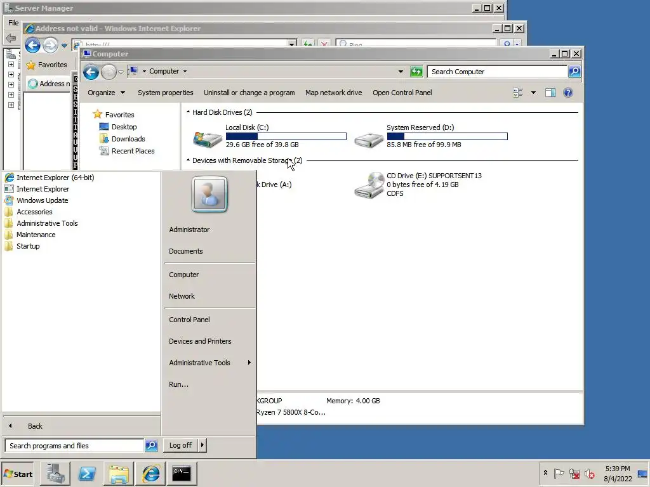Open Command Prompt taskbar icon
650x487 pixels.
pyautogui.click(x=182, y=474)
